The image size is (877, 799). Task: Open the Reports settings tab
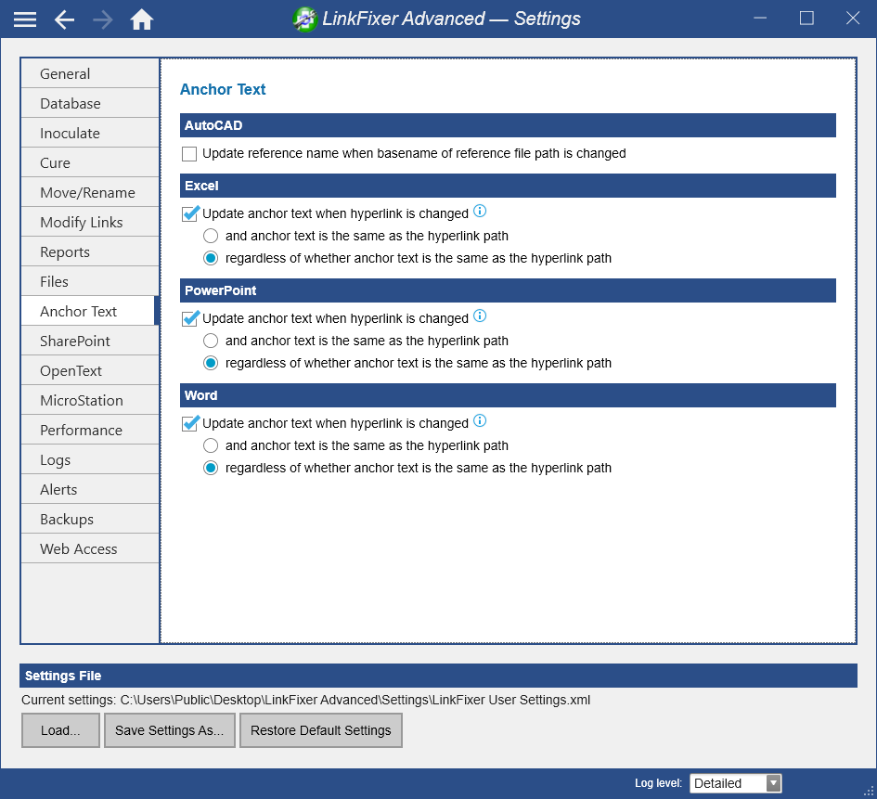pos(90,251)
